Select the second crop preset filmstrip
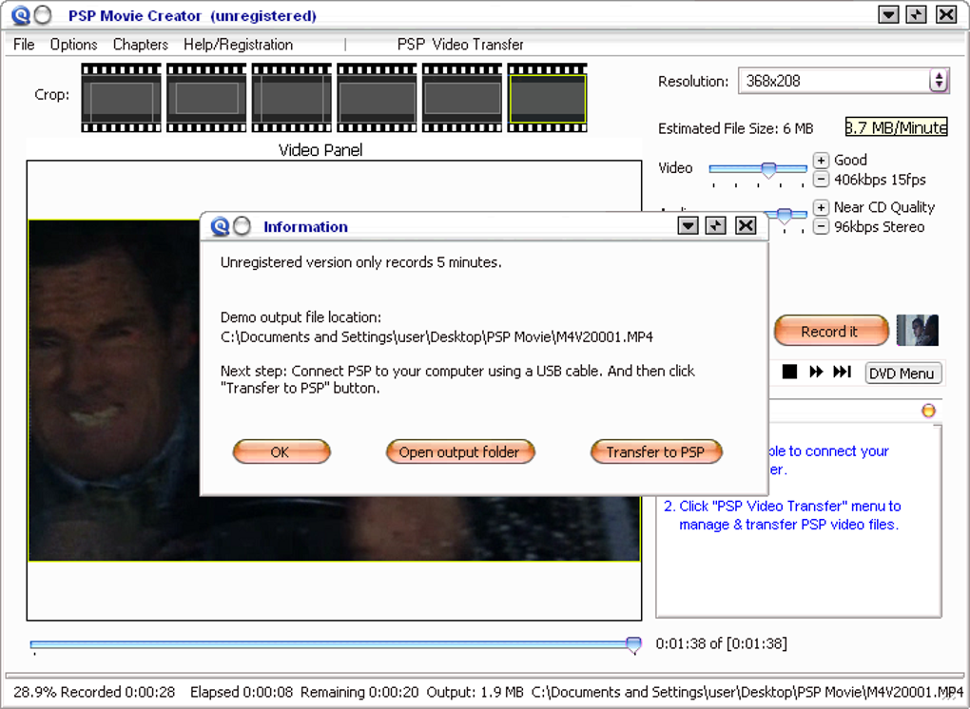 click(206, 98)
